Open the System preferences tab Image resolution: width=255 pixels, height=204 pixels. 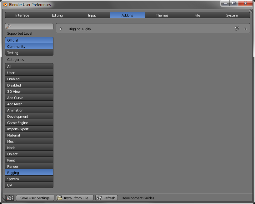(232, 15)
